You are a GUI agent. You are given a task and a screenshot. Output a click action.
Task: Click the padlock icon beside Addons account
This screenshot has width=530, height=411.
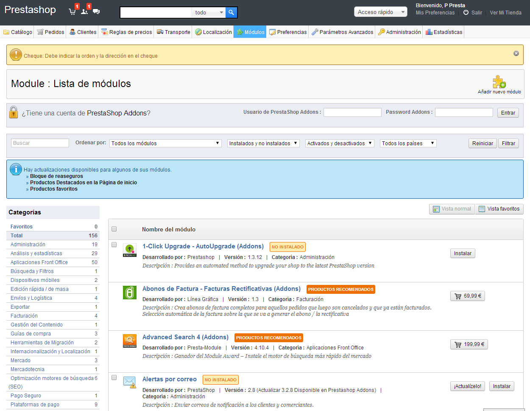click(14, 112)
